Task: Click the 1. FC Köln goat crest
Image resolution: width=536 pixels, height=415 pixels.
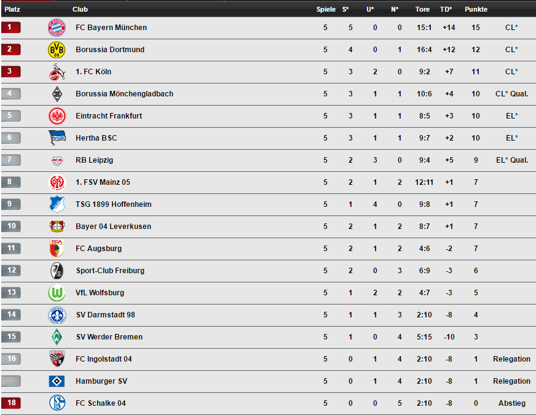Action: coord(57,72)
